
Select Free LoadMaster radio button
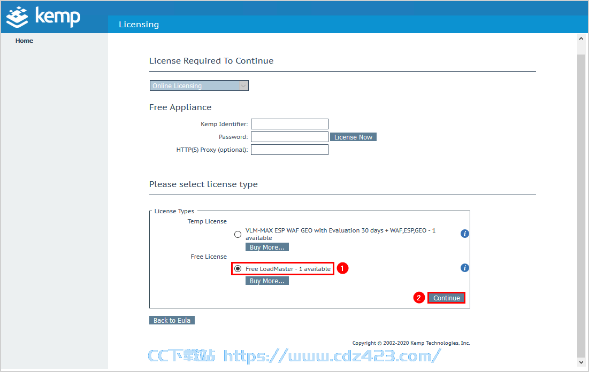tap(238, 269)
